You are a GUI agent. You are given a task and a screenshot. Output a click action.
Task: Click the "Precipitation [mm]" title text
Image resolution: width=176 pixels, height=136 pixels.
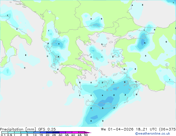click(x=18, y=129)
